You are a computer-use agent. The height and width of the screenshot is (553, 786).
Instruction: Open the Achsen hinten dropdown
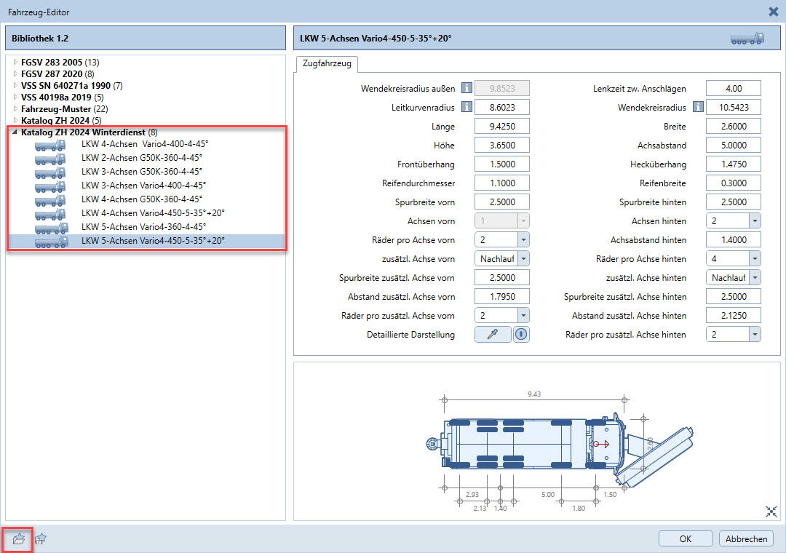(754, 221)
